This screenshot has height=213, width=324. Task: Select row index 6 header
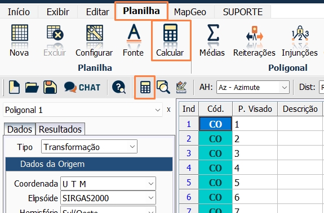tap(189, 197)
